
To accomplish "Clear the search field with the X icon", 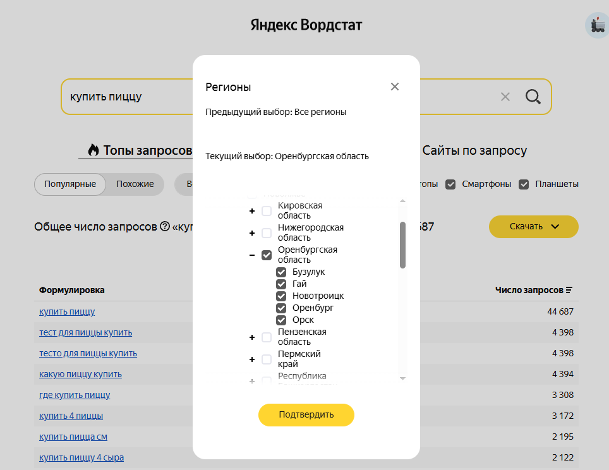I will (x=505, y=97).
